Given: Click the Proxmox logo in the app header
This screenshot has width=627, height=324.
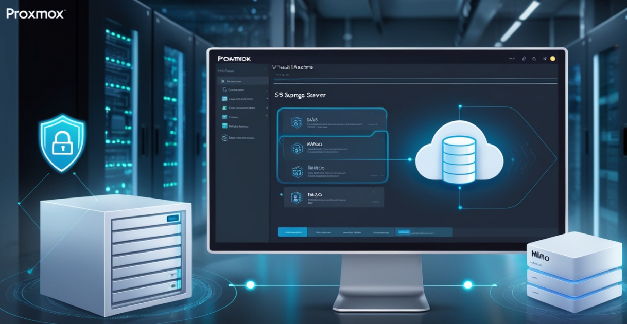Looking at the screenshot, I should (234, 59).
